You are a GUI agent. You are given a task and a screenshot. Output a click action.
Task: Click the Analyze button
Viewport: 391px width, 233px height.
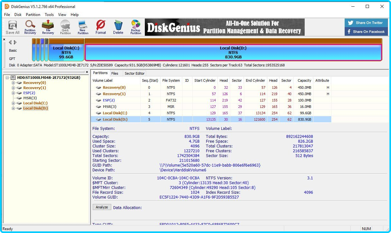point(102,207)
